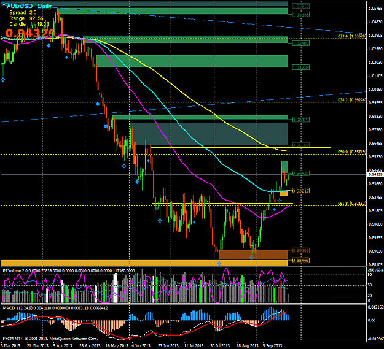Click the 023.6 Fibonacci level label
384x349 pixels.
pyautogui.click(x=352, y=36)
